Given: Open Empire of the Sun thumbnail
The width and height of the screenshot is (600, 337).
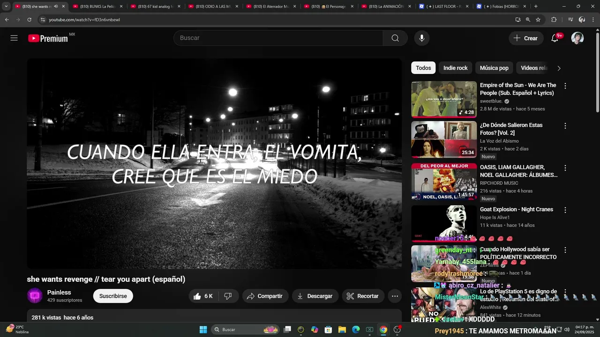Looking at the screenshot, I should coord(444,99).
